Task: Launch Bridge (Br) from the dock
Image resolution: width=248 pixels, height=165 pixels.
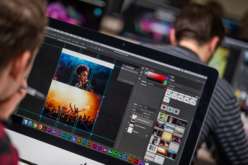Action: (79, 141)
